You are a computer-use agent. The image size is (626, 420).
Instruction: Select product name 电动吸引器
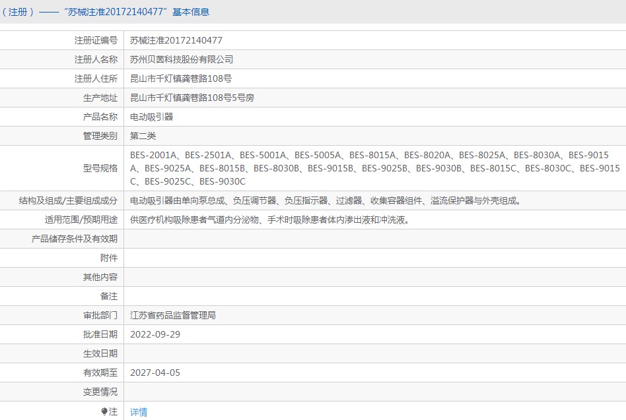(152, 117)
